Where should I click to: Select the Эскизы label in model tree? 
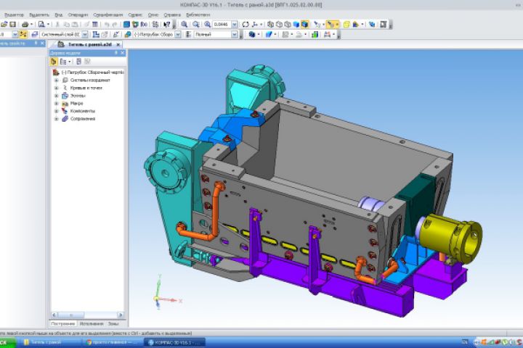click(x=78, y=96)
